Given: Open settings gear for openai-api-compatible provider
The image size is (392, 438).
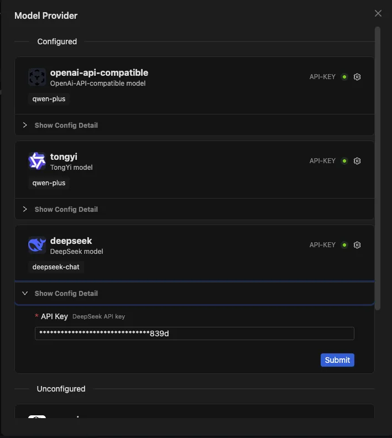Looking at the screenshot, I should pos(357,77).
